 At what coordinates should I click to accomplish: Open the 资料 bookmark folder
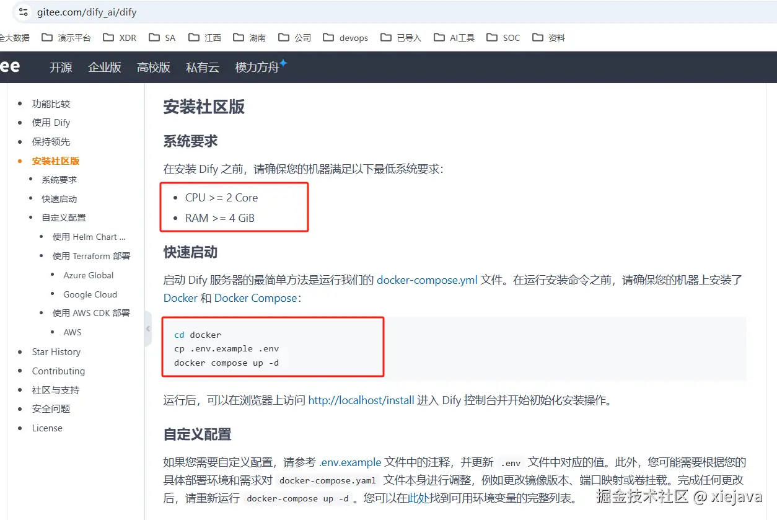coord(549,38)
